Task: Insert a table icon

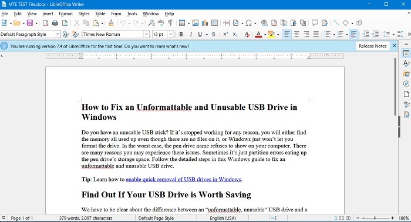Action: pyautogui.click(x=181, y=23)
